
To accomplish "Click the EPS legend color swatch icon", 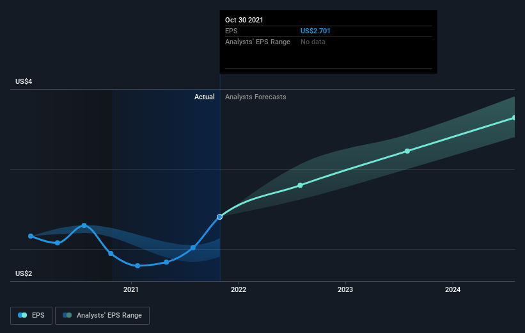I will (x=22, y=315).
